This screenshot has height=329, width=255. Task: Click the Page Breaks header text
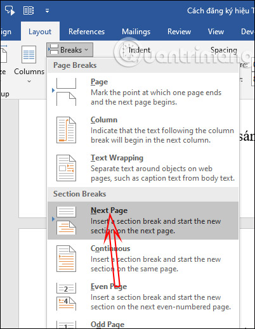point(75,65)
